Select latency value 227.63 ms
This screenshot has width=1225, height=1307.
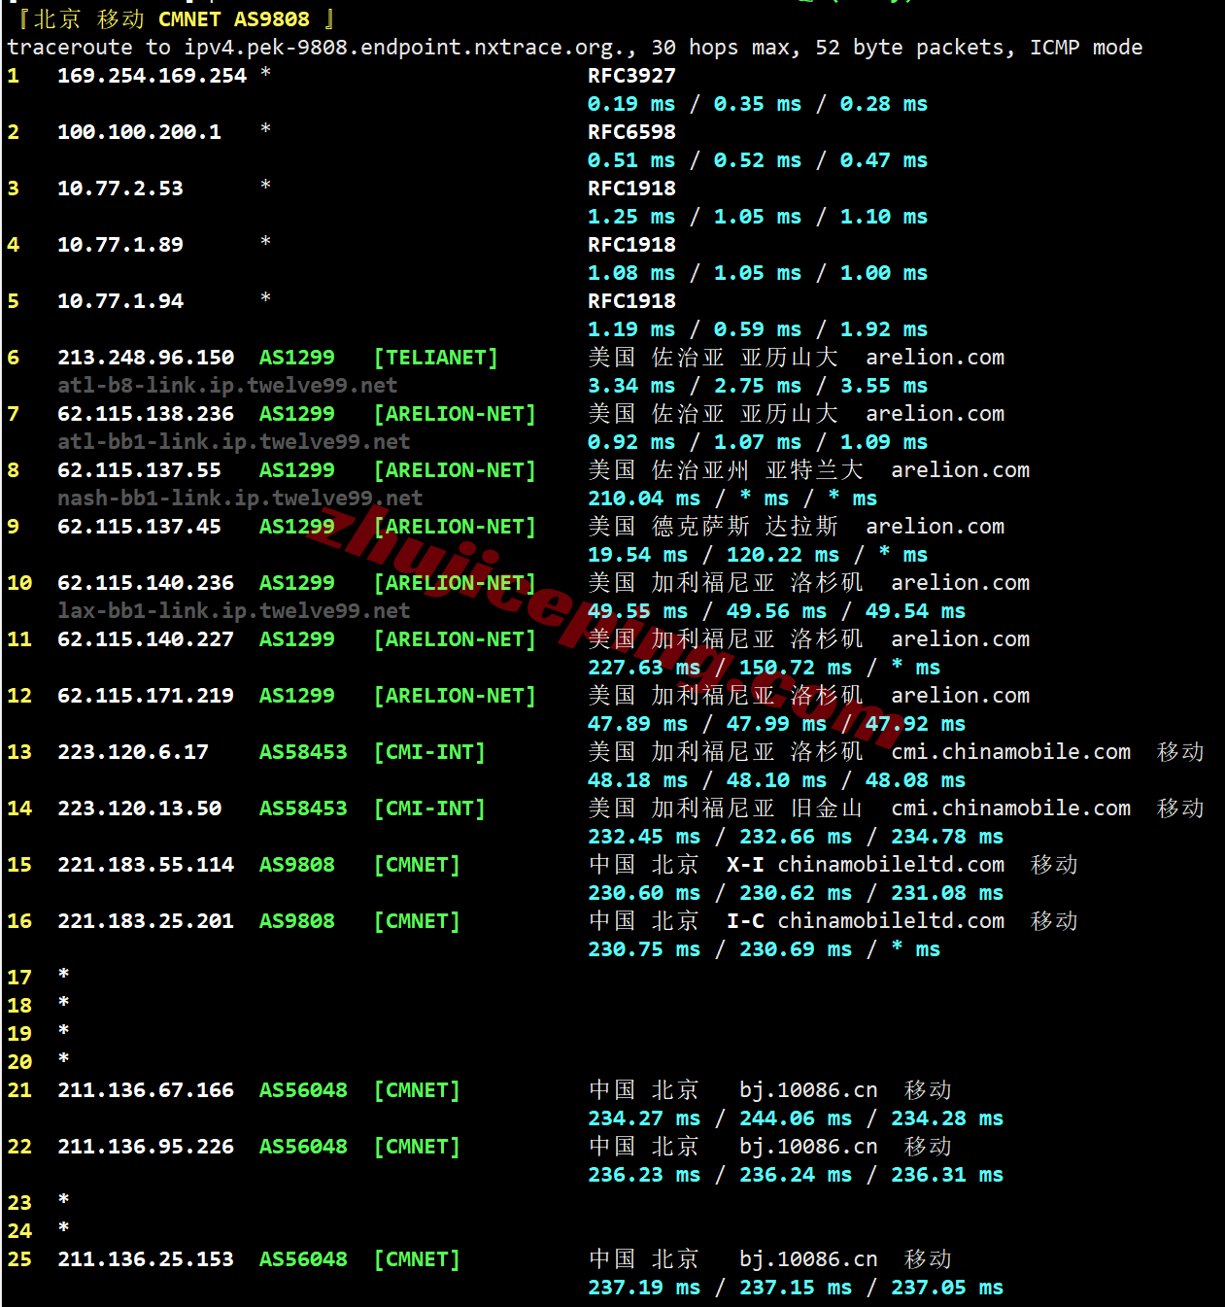coord(644,668)
